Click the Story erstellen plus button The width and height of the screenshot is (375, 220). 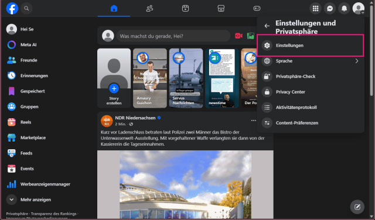(x=114, y=88)
